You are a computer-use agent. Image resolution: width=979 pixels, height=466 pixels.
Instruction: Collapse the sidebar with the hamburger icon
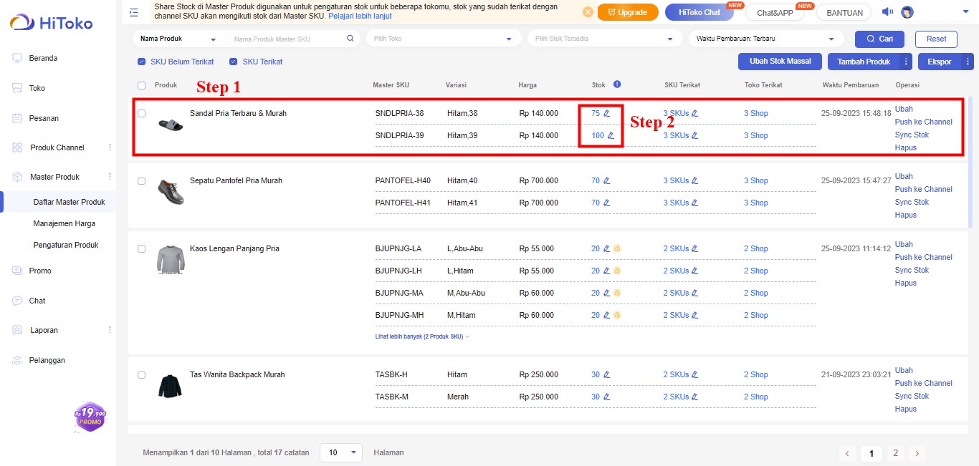(134, 11)
